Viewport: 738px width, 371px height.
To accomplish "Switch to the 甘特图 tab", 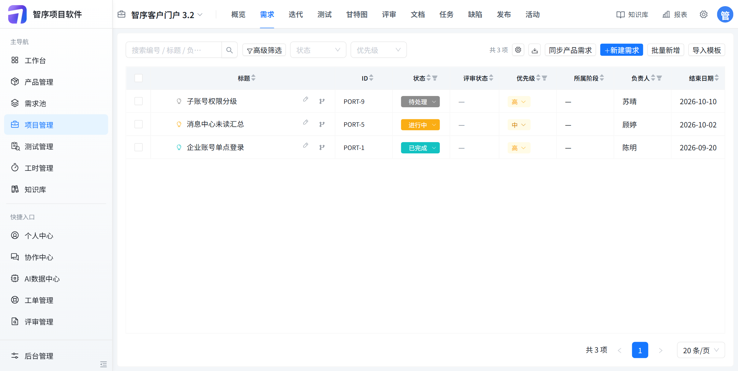I will tap(357, 14).
